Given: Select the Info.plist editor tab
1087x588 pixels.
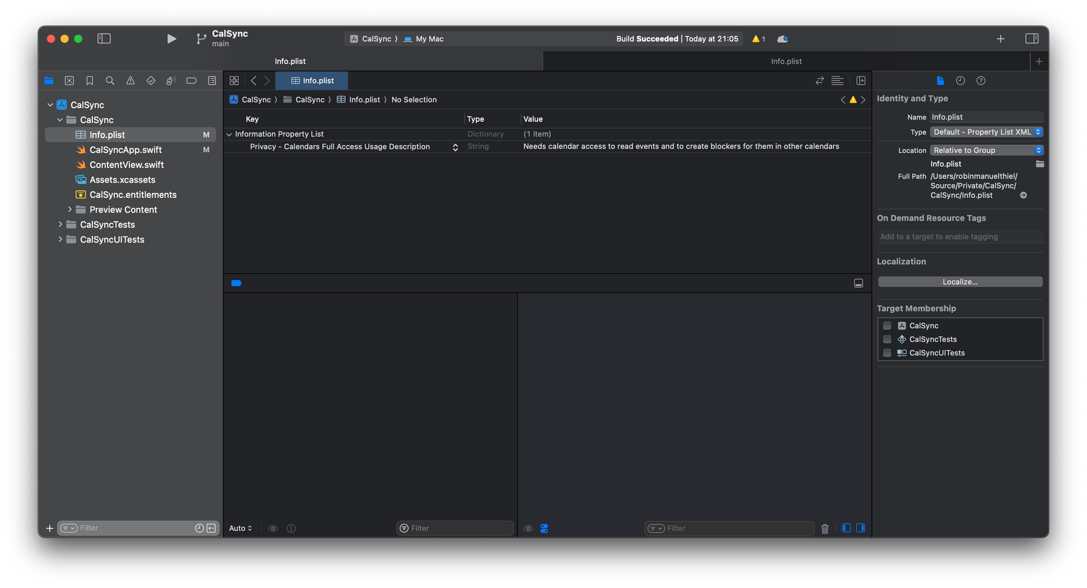Looking at the screenshot, I should point(312,80).
